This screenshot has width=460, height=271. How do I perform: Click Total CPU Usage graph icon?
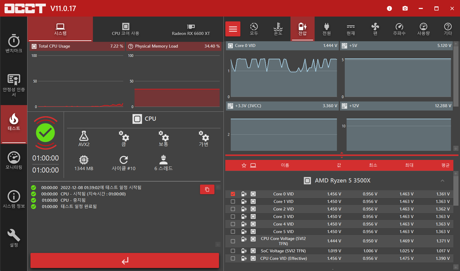tap(34, 46)
